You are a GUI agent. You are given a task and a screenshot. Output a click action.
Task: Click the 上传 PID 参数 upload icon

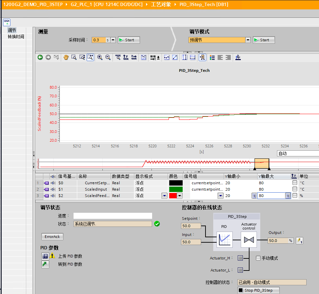[x=45, y=256]
